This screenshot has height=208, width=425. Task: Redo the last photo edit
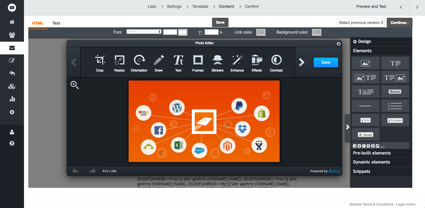pos(92,171)
